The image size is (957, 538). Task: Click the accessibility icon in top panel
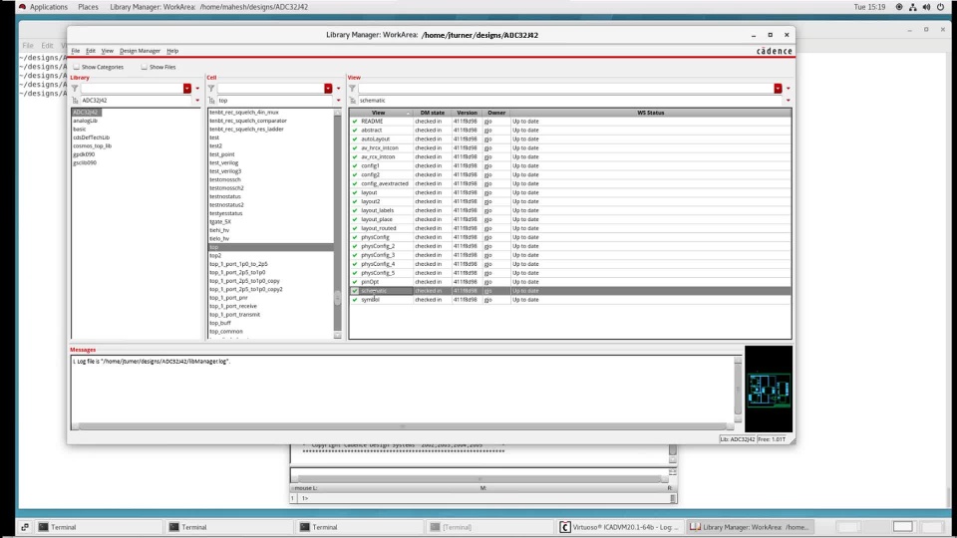pos(899,7)
